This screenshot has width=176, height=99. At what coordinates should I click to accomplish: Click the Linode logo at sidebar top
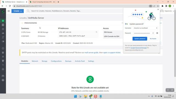click(x=3, y=12)
